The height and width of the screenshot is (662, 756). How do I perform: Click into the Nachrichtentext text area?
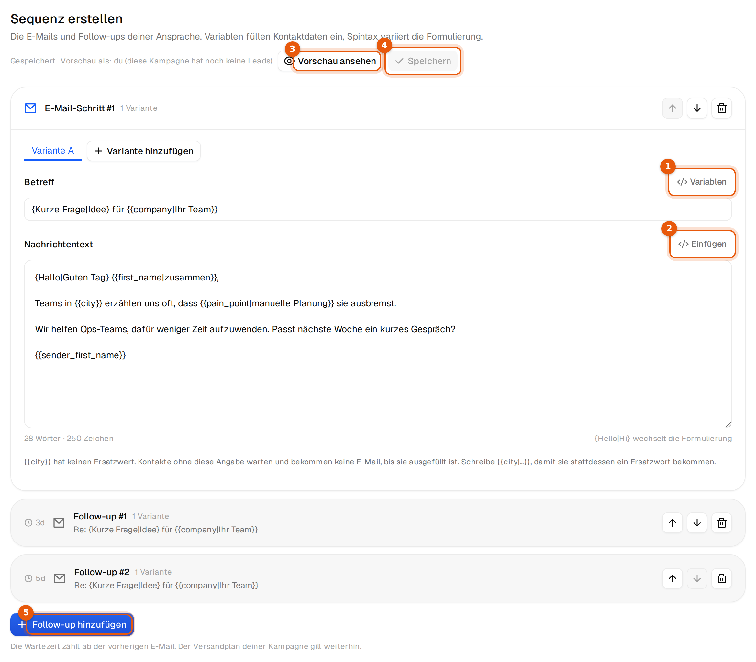click(x=378, y=344)
